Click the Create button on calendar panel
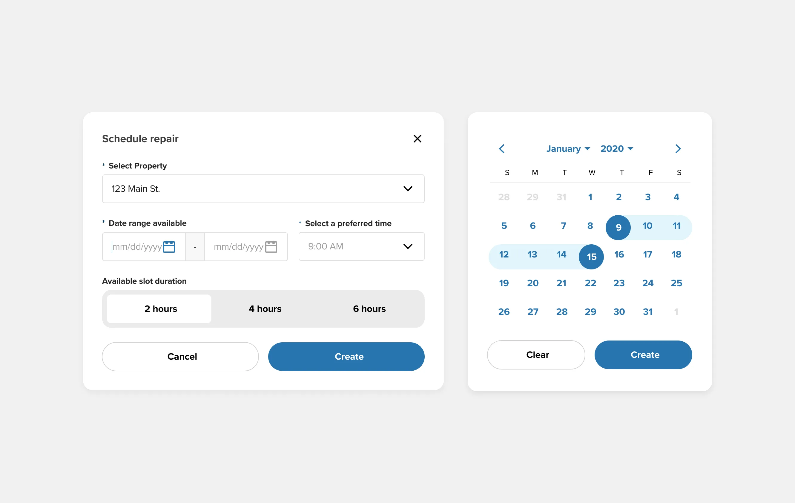Screen dimensions: 795x503 coord(645,354)
